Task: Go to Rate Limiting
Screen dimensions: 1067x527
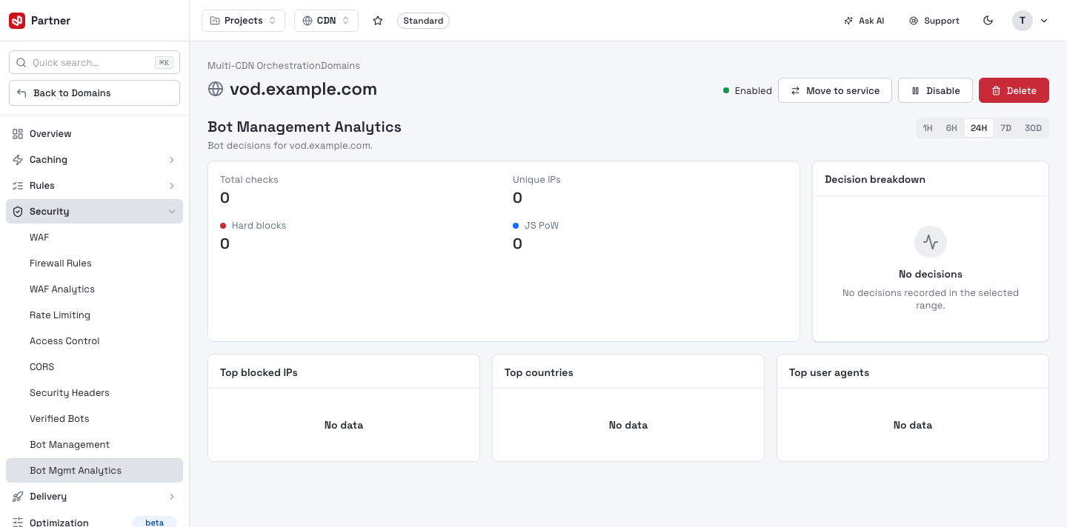Action: click(94, 315)
